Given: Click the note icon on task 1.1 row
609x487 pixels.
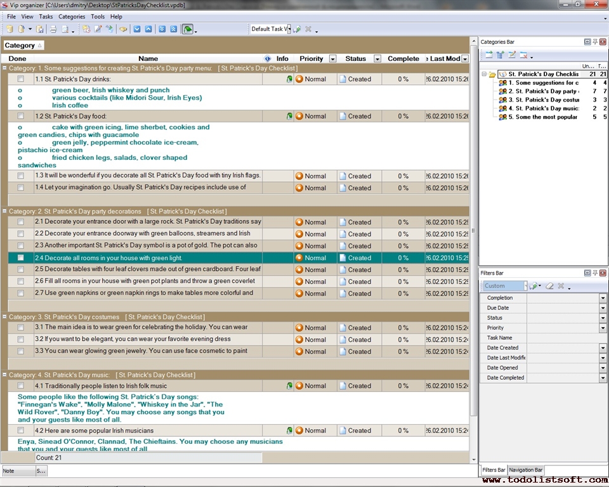Looking at the screenshot, I should pos(289,79).
